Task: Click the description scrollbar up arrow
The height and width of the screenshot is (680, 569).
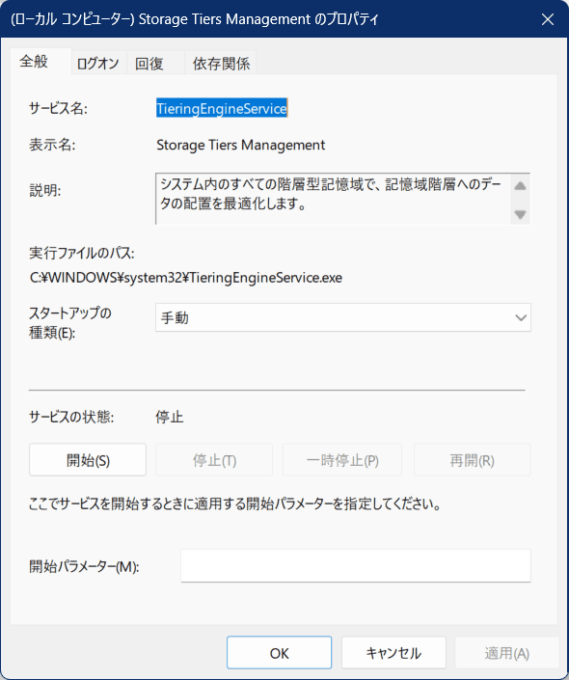Action: pos(520,186)
